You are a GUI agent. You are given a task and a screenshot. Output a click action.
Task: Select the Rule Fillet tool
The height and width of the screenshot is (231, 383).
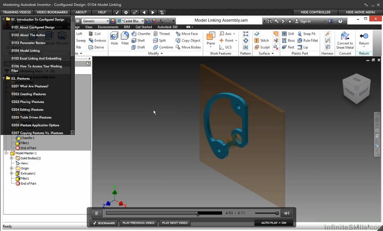308,41
